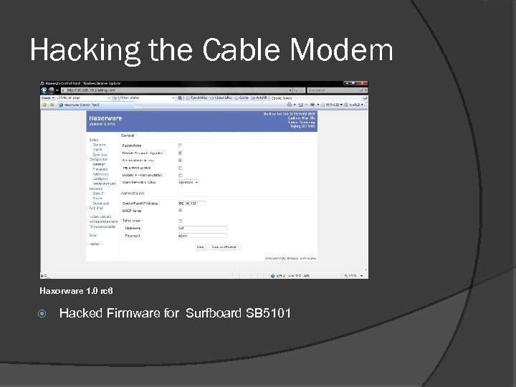516x387 pixels.
Task: Click the Visited URLs toolbar button
Action: coord(221,98)
